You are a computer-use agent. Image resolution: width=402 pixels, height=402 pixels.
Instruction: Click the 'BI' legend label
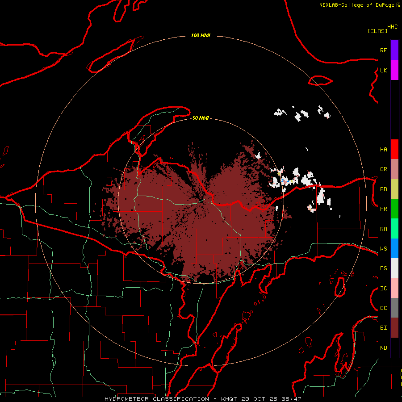point(383,328)
